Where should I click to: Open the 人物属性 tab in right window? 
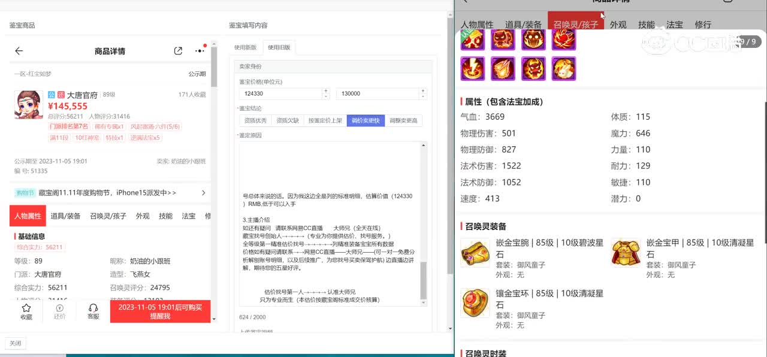click(x=477, y=25)
